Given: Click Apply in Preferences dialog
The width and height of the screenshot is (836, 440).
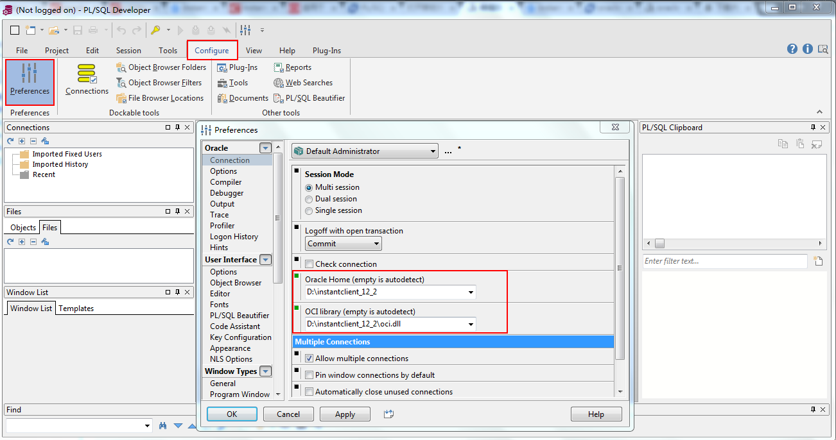Looking at the screenshot, I should [345, 414].
